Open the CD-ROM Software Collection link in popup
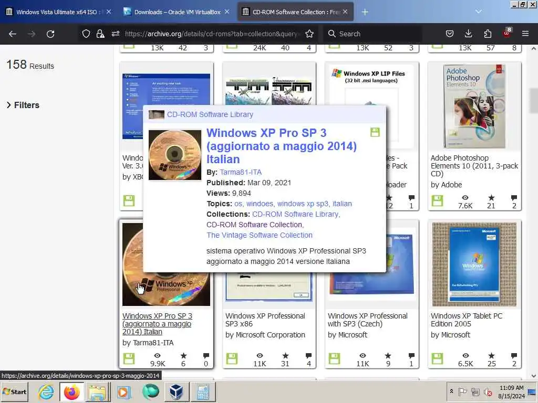538x403 pixels. click(255, 225)
